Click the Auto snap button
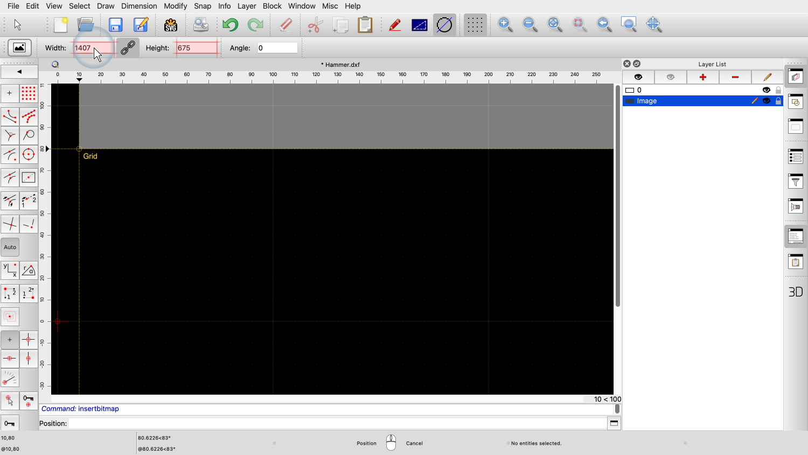This screenshot has height=455, width=808. pyautogui.click(x=10, y=247)
